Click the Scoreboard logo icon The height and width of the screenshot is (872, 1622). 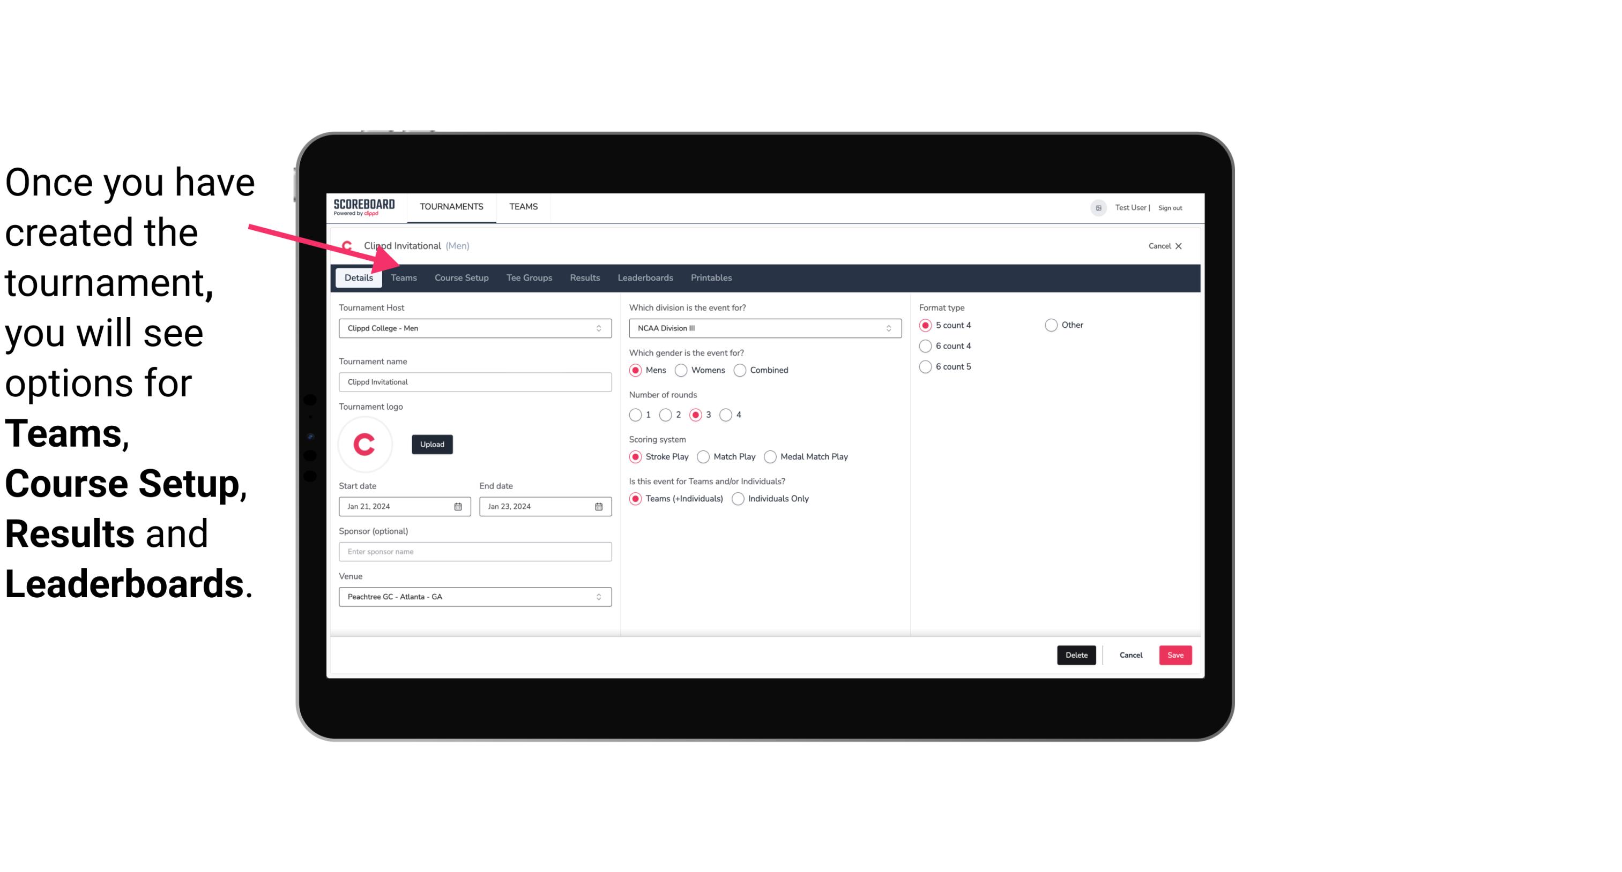(364, 206)
